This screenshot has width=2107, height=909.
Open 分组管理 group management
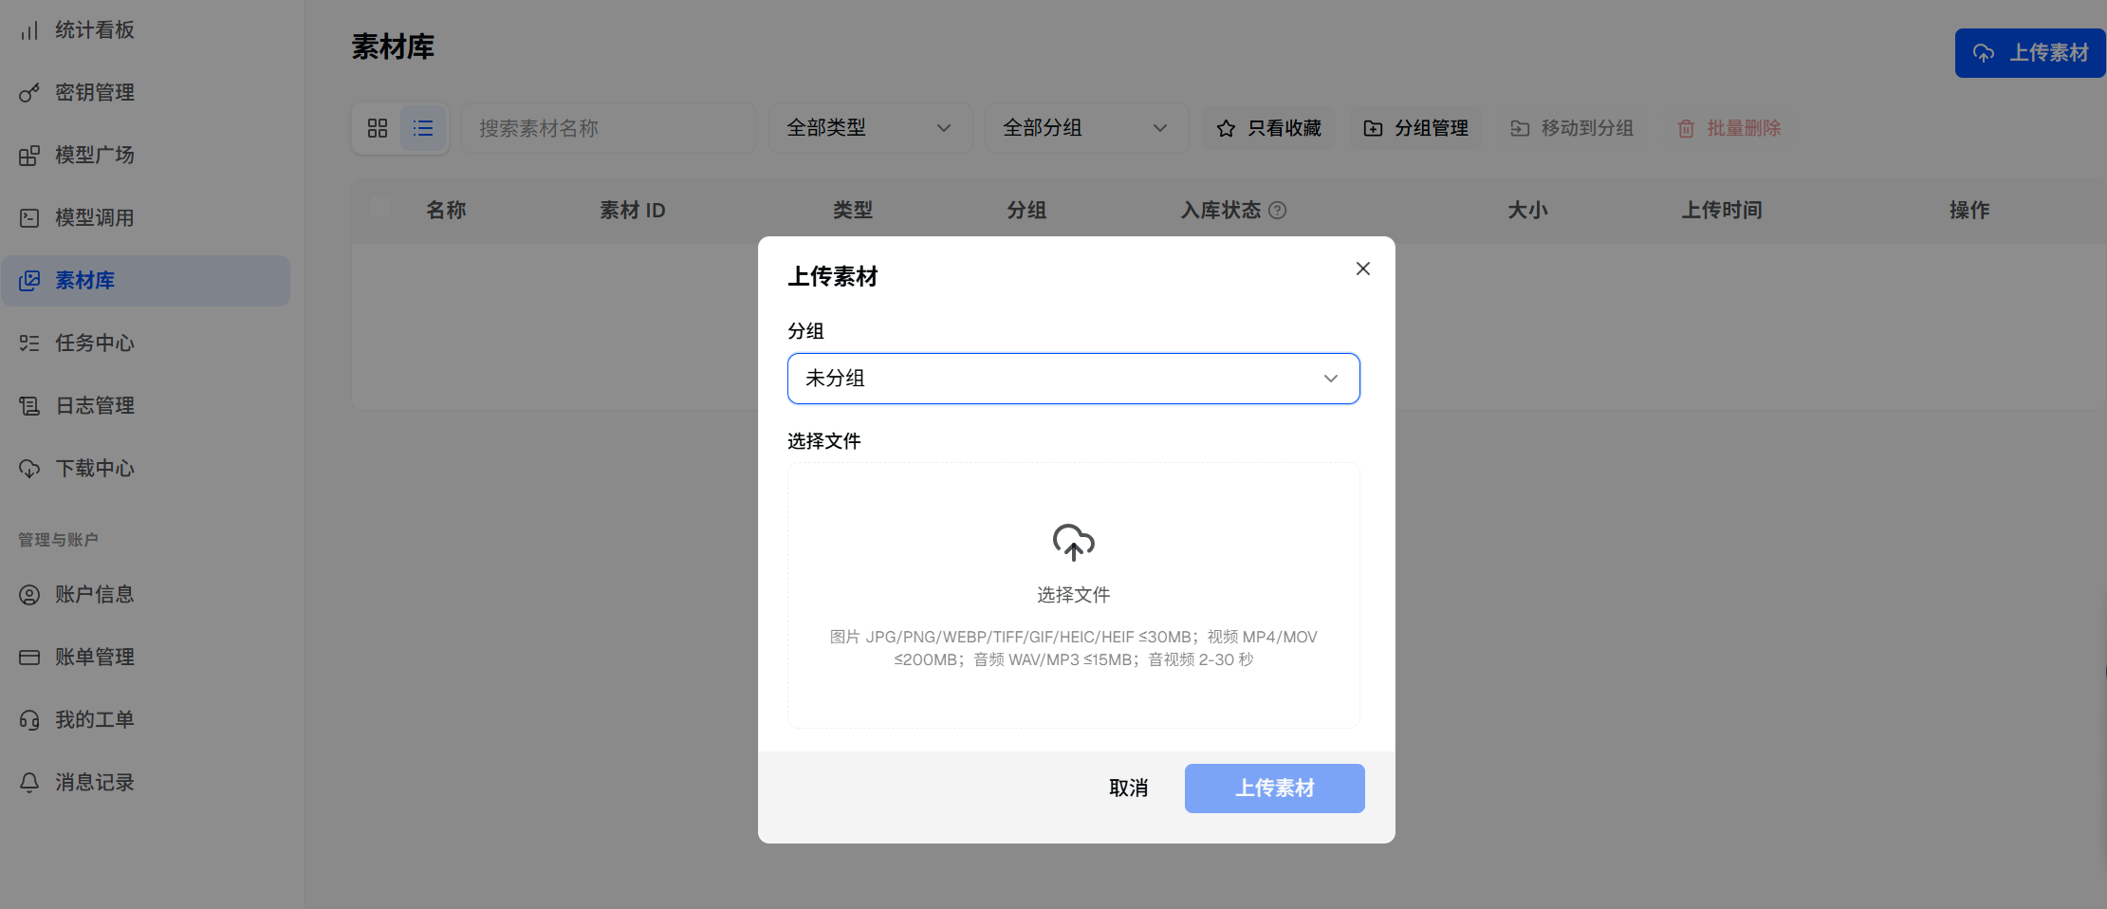click(x=1416, y=128)
